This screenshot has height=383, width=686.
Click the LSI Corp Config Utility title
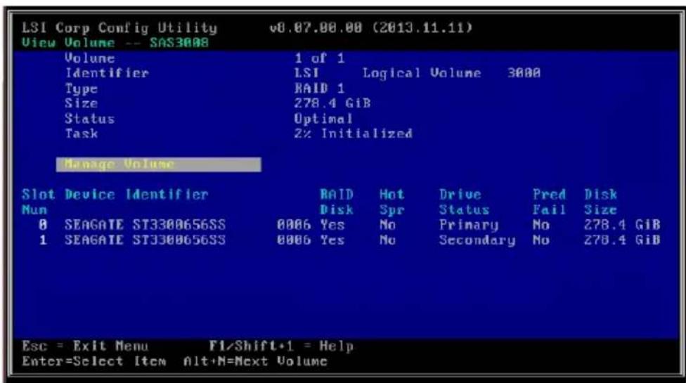pyautogui.click(x=119, y=28)
